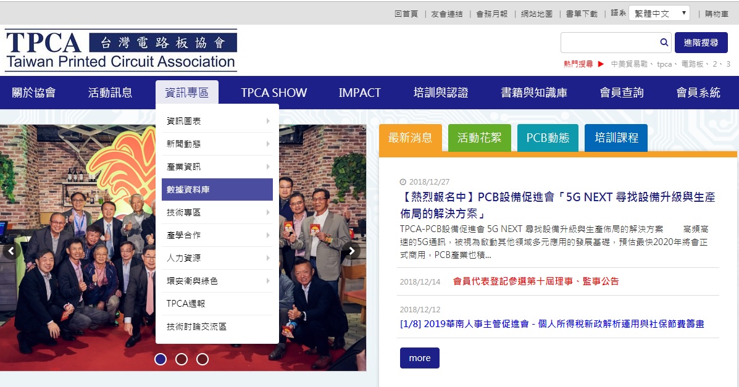Select 產學合作 menu entry
Screen dimensions: 739x387
tap(217, 235)
